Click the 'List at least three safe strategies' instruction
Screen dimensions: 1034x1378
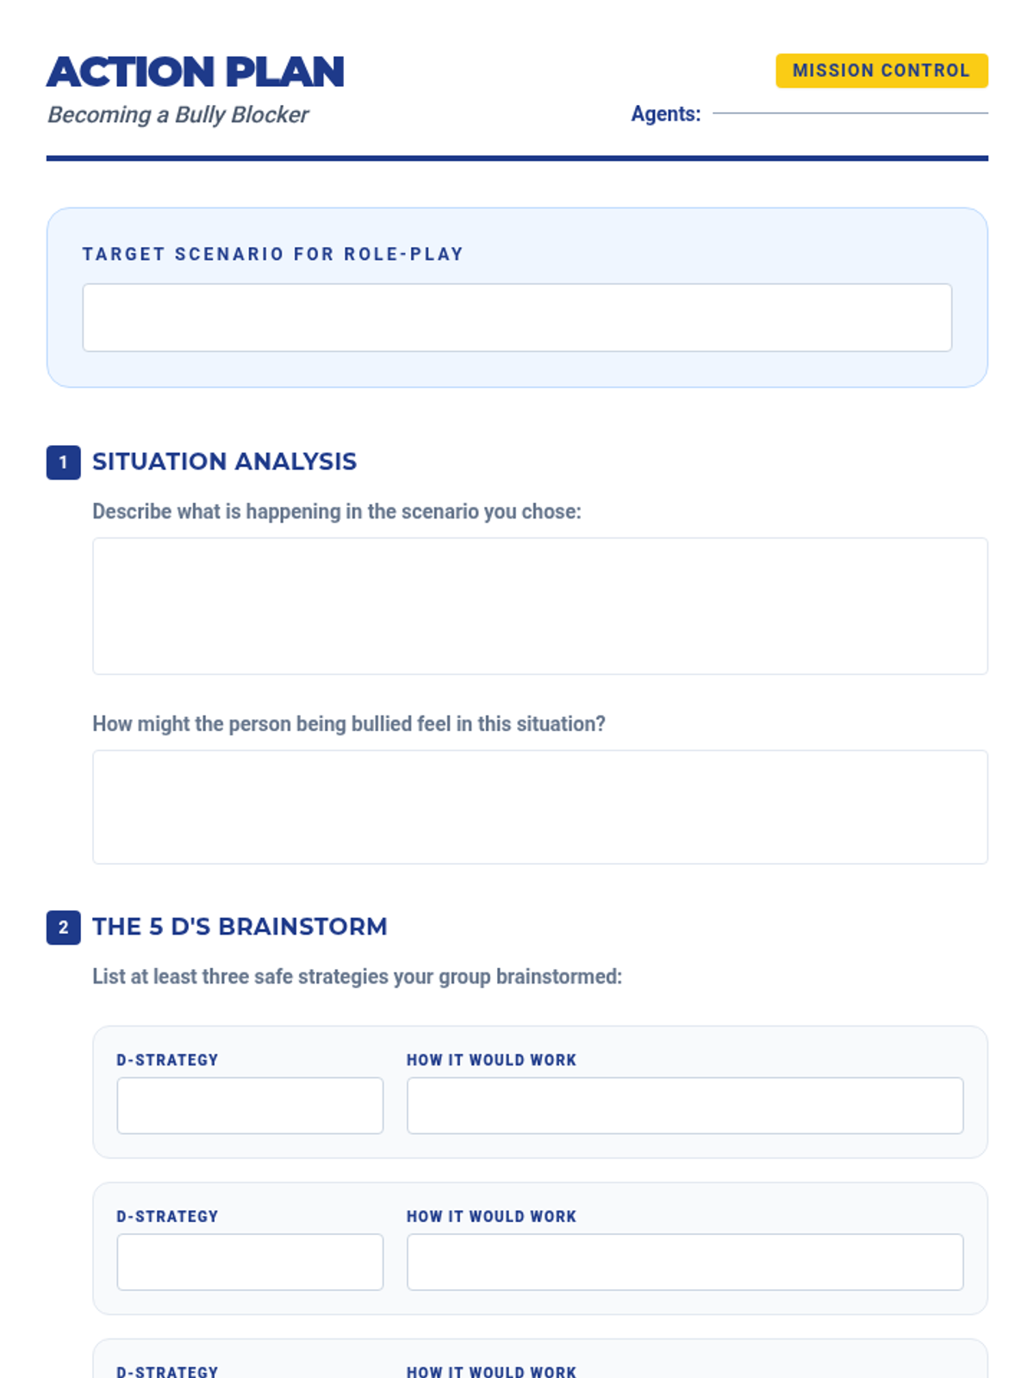[357, 977]
